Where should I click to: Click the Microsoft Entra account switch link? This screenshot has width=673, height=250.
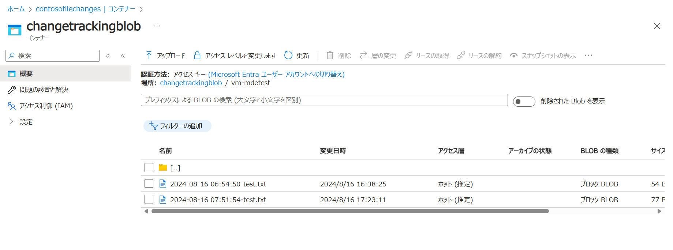[276, 74]
